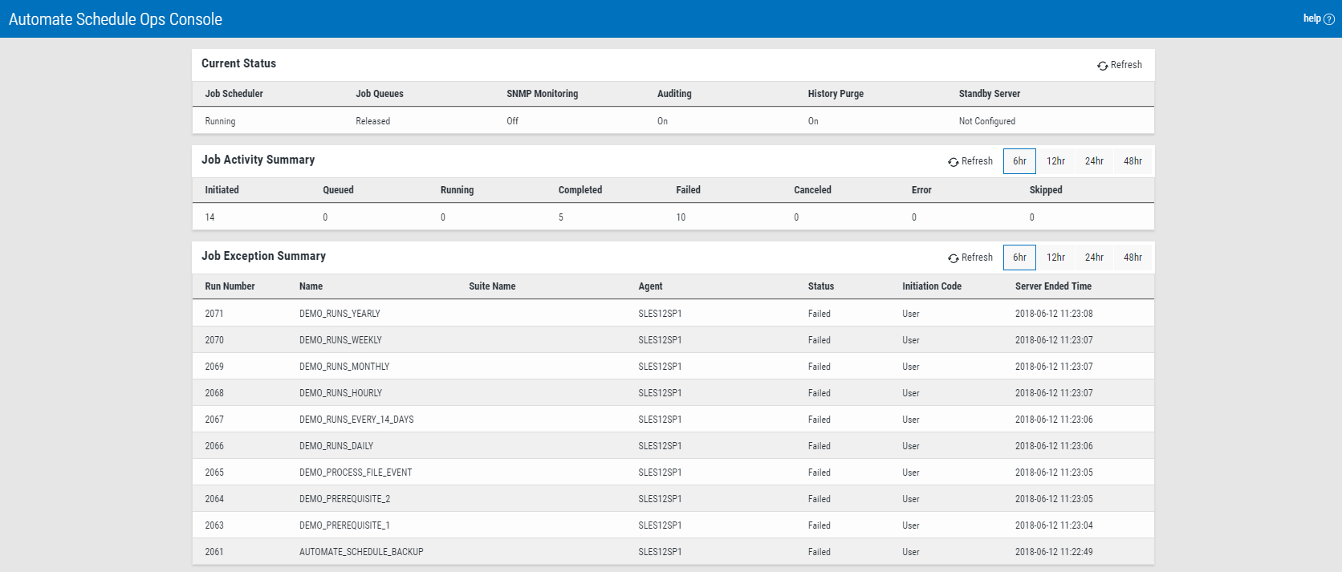Click run number 2067

(x=214, y=420)
